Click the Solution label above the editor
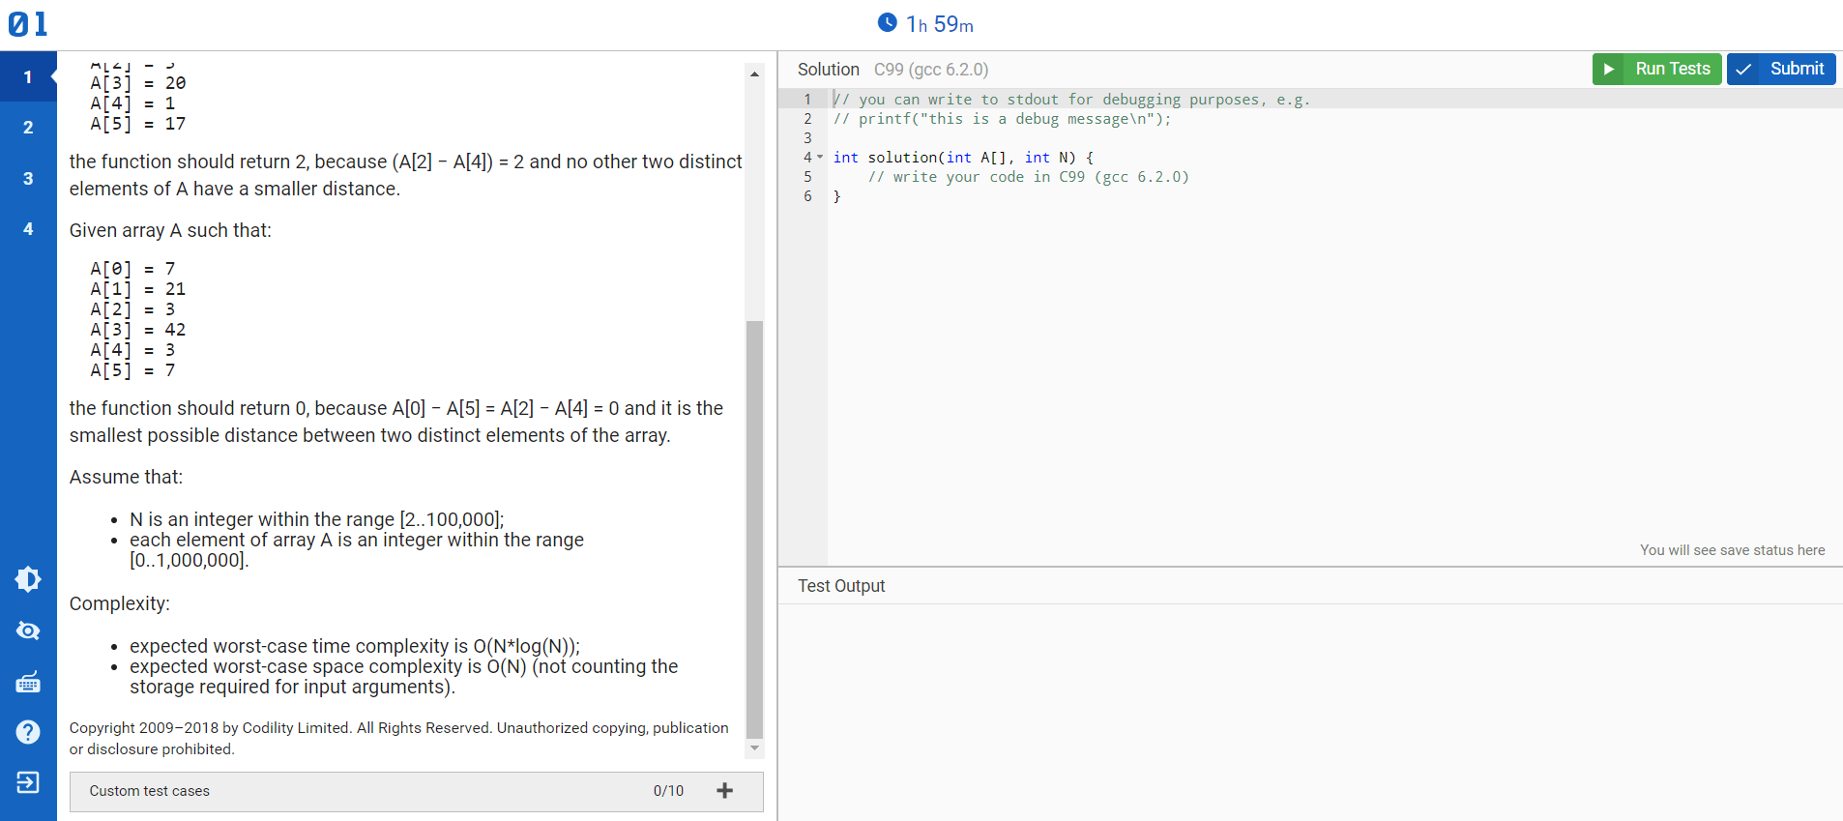This screenshot has width=1843, height=821. [x=828, y=70]
